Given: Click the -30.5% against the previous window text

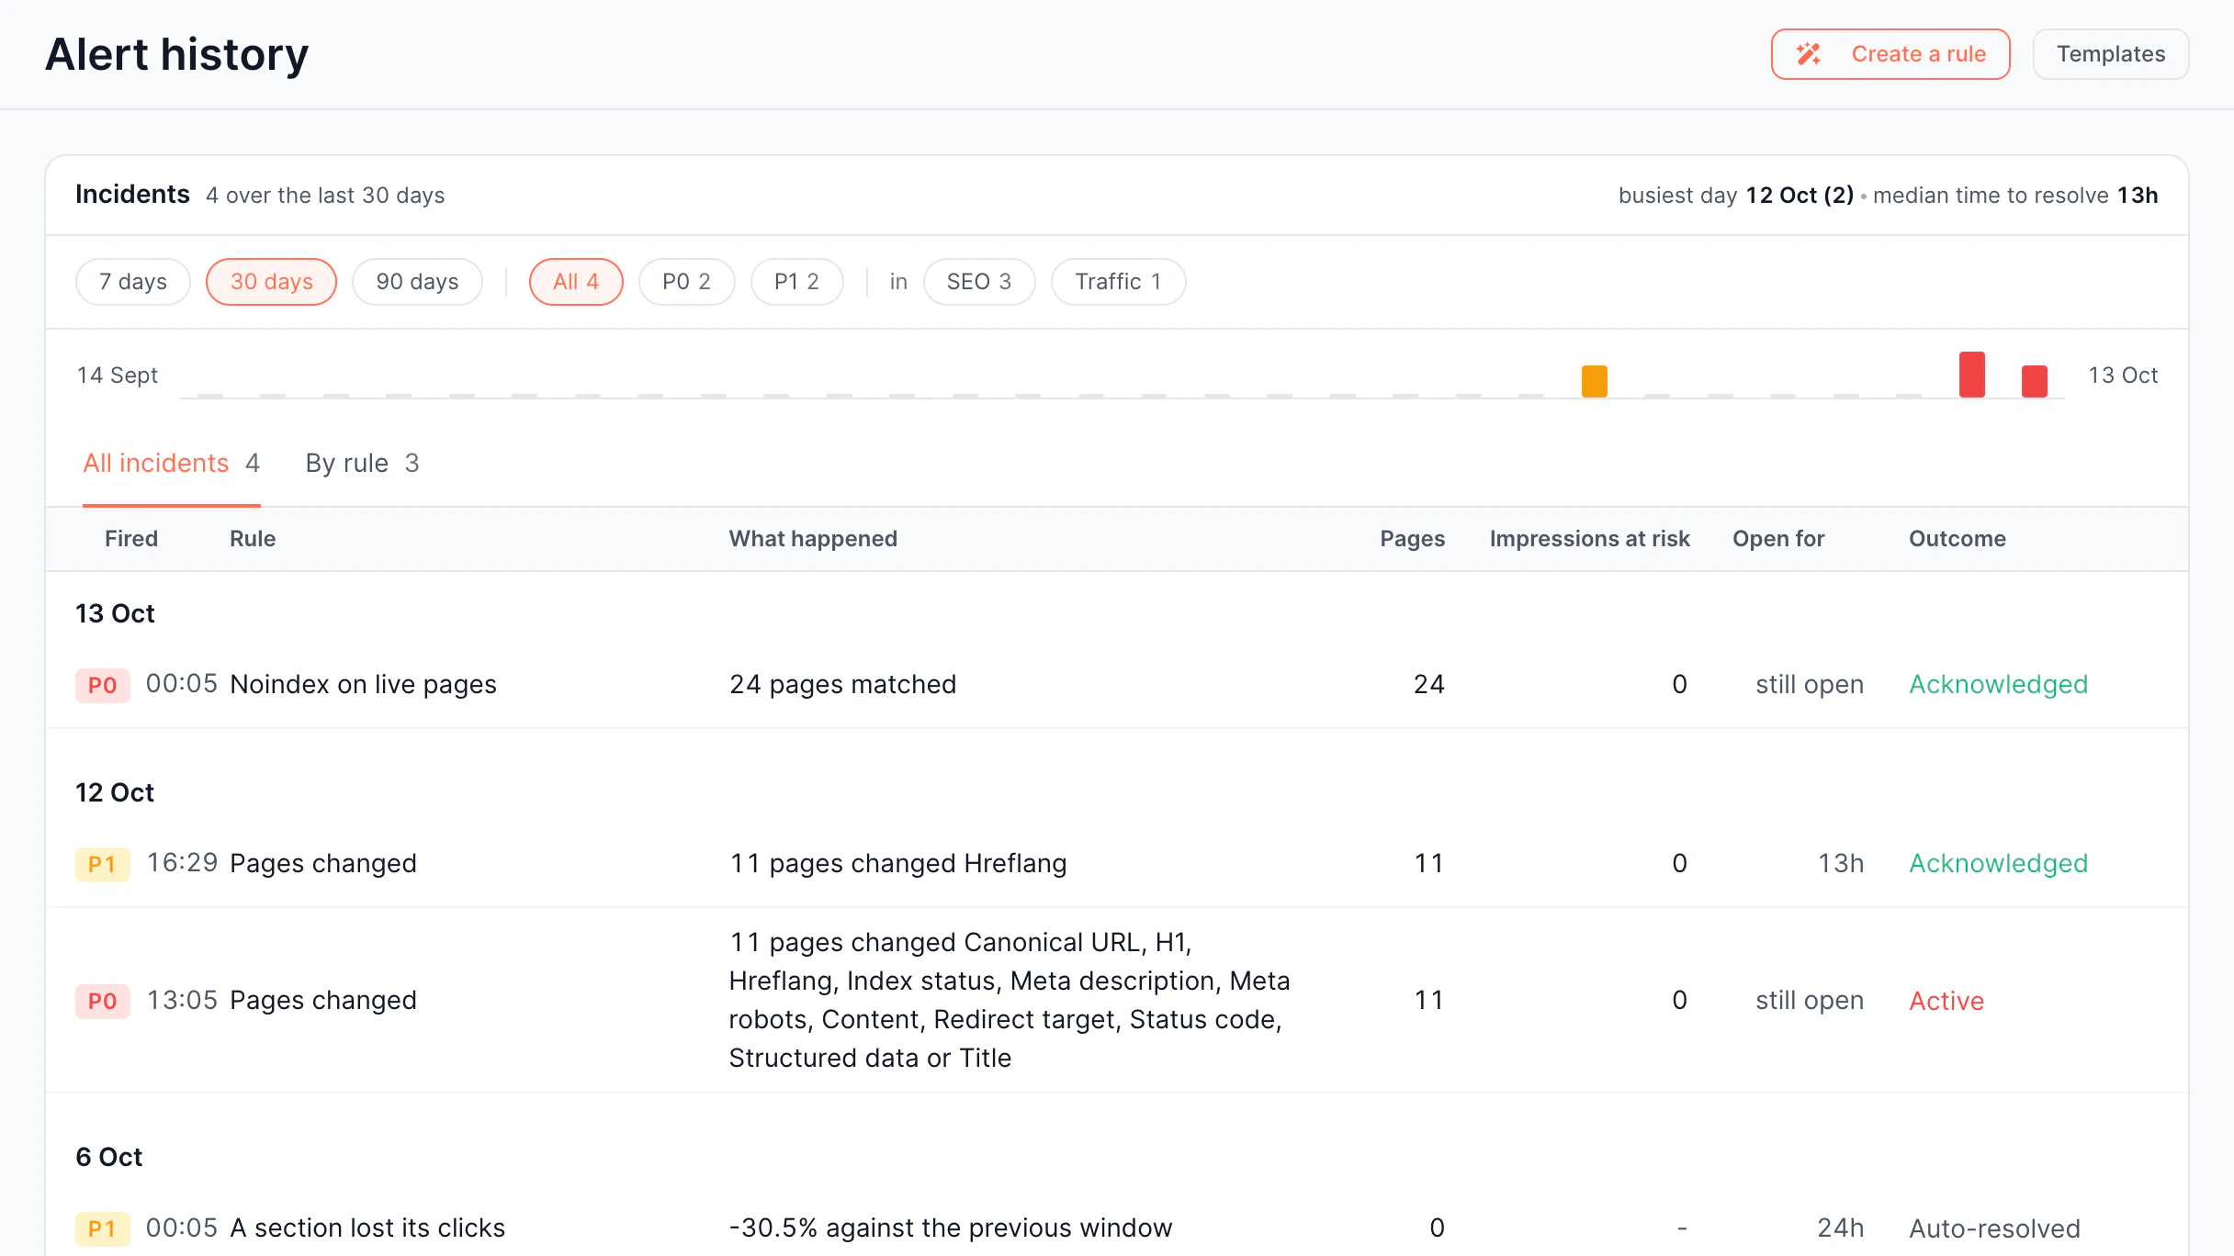Looking at the screenshot, I should click(951, 1228).
